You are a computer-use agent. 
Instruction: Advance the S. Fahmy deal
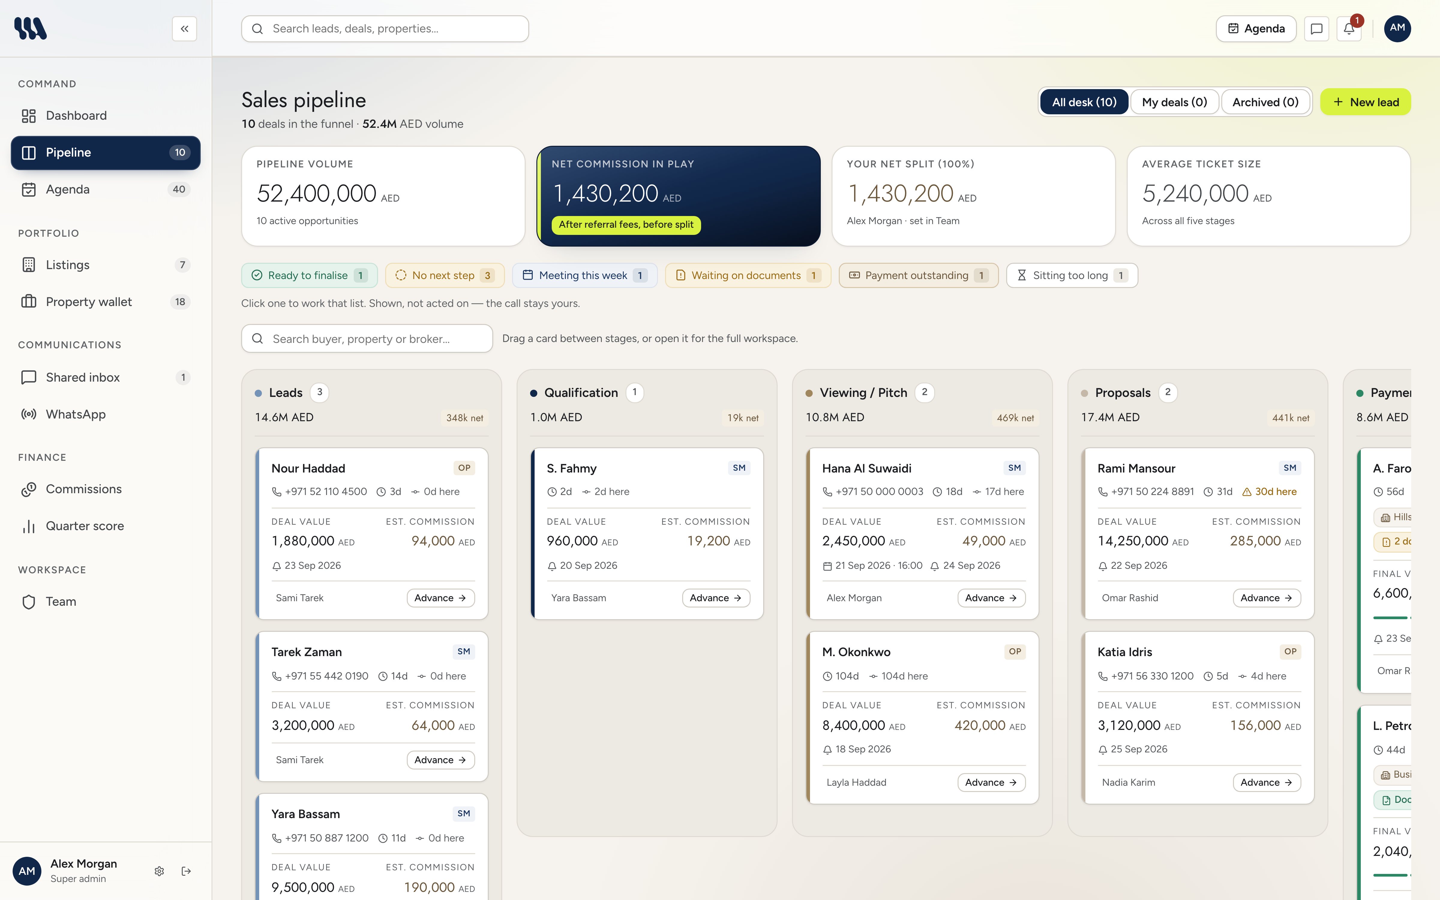[x=716, y=598]
